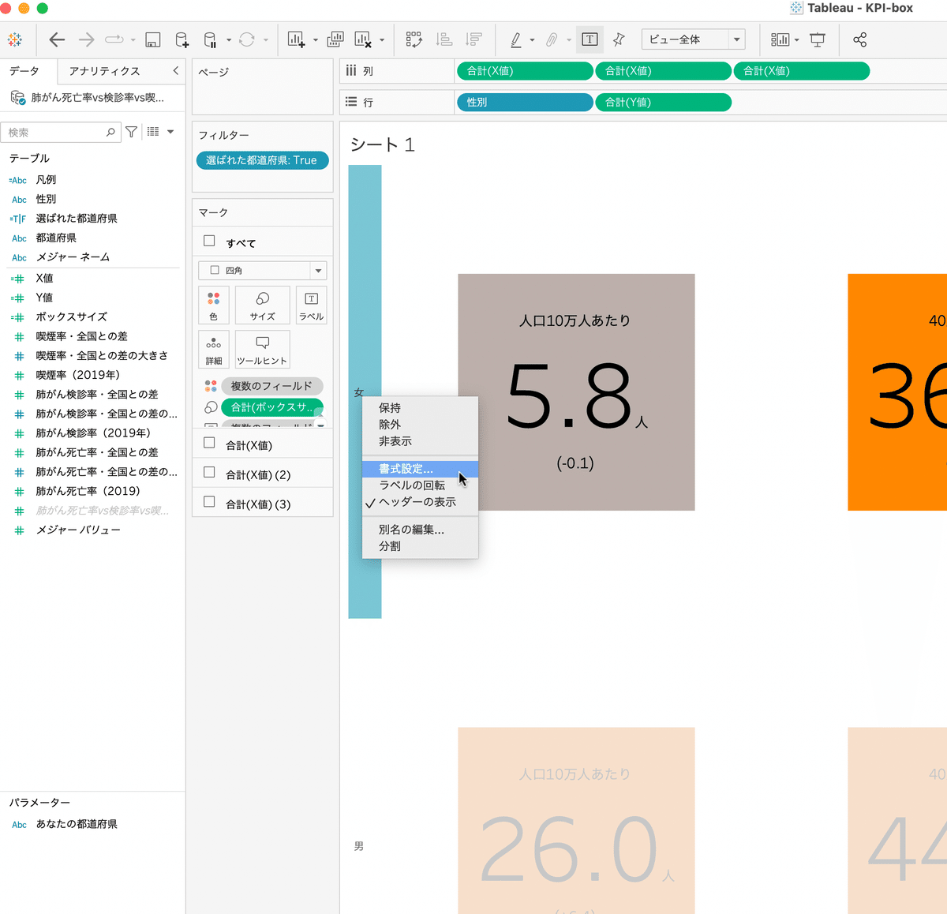This screenshot has width=947, height=914.
Task: Click the Tableau logo start icon
Action: coord(15,39)
